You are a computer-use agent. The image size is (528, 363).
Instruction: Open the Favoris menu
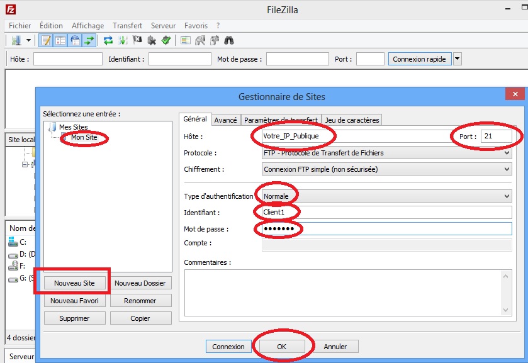coord(196,26)
